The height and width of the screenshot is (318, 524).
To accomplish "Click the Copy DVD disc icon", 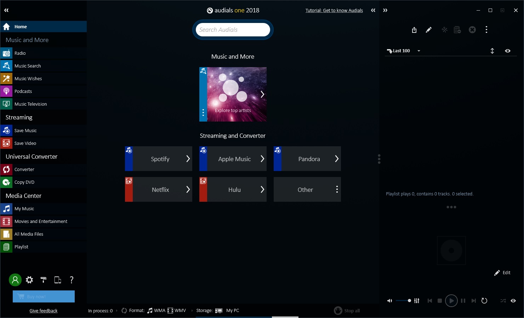I will [x=6, y=182].
